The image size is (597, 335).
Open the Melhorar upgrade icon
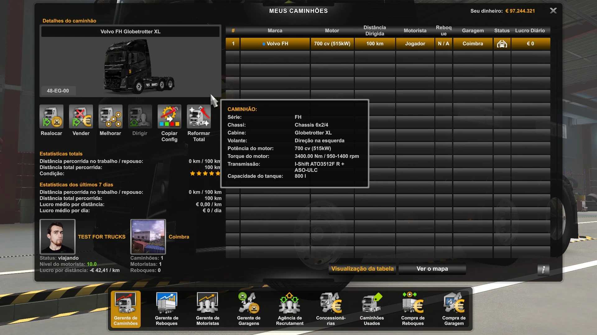110,117
